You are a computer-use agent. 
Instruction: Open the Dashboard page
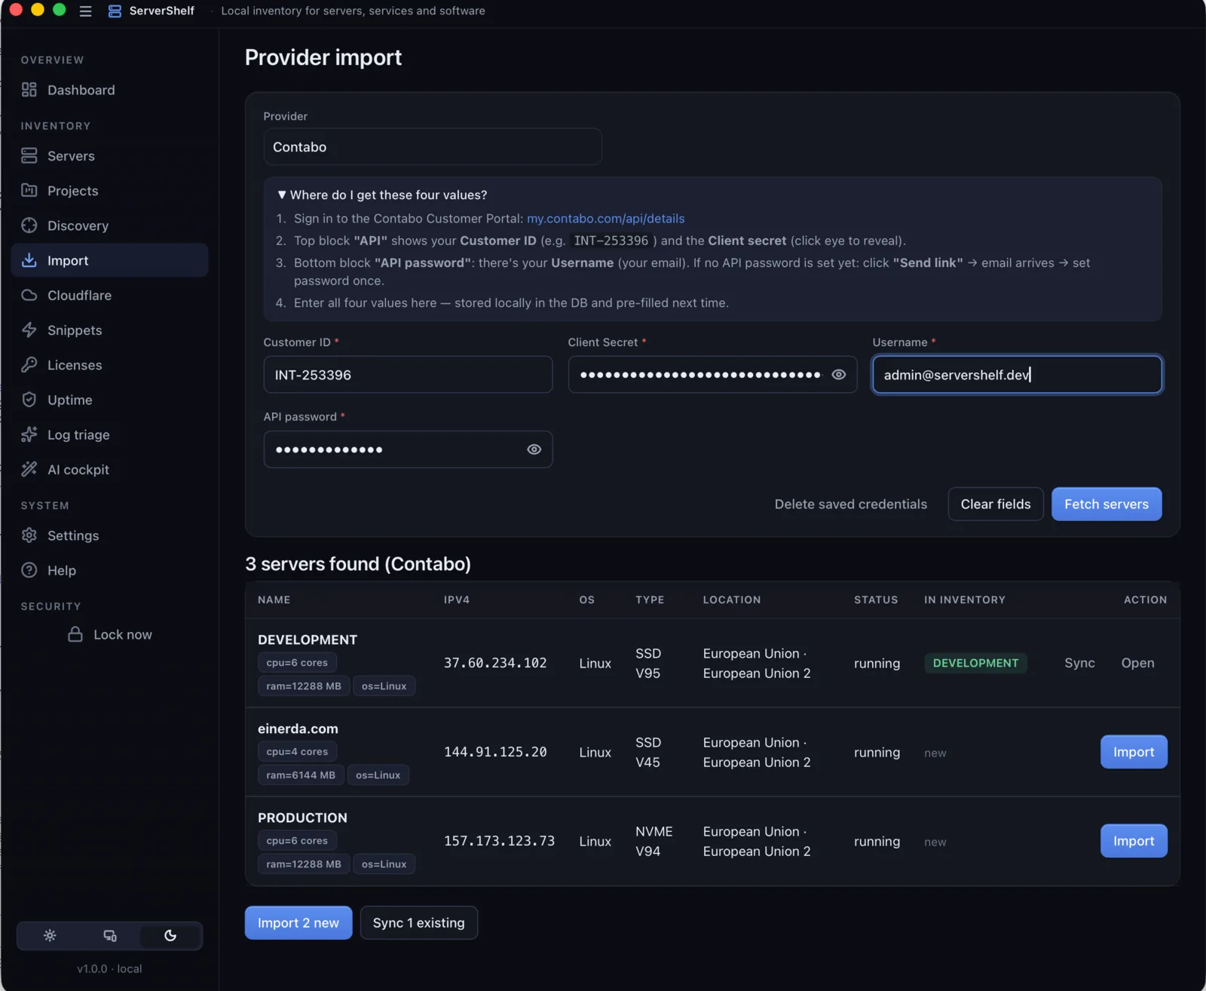[109, 90]
